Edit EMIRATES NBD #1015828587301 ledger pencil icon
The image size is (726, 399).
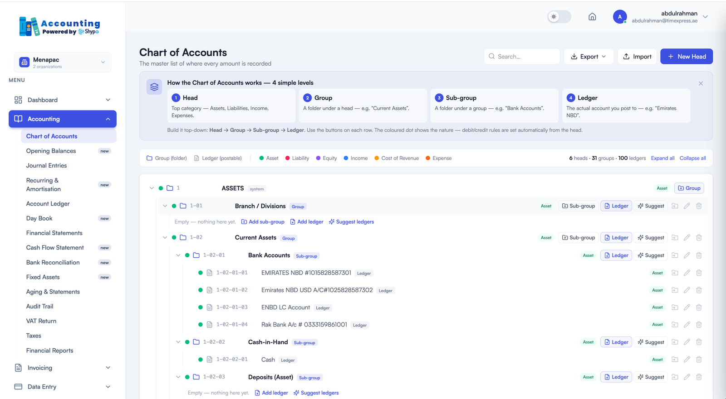click(687, 273)
